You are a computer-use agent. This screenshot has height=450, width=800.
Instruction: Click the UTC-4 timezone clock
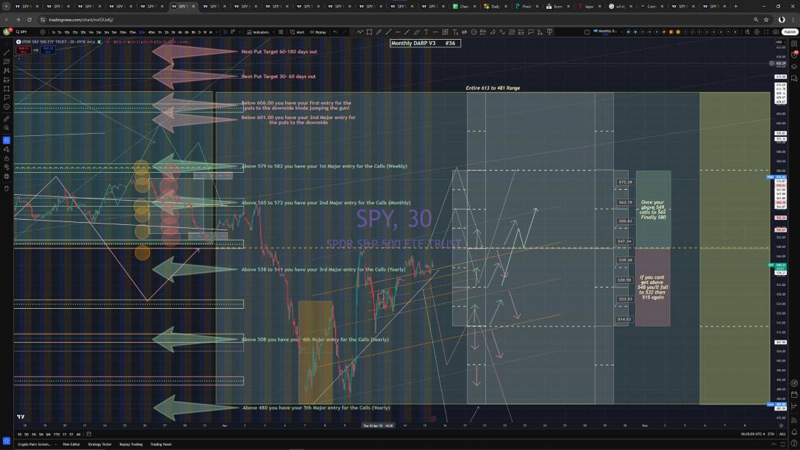tap(752, 434)
